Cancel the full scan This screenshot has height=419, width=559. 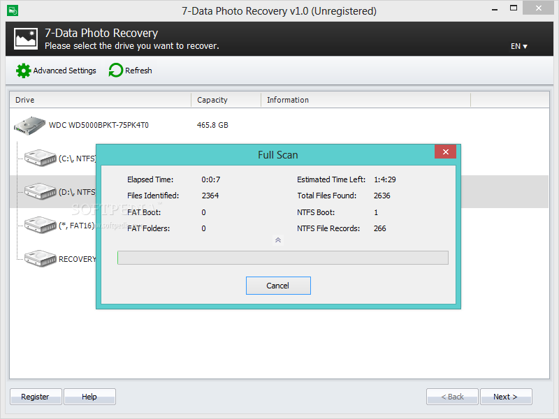(278, 286)
